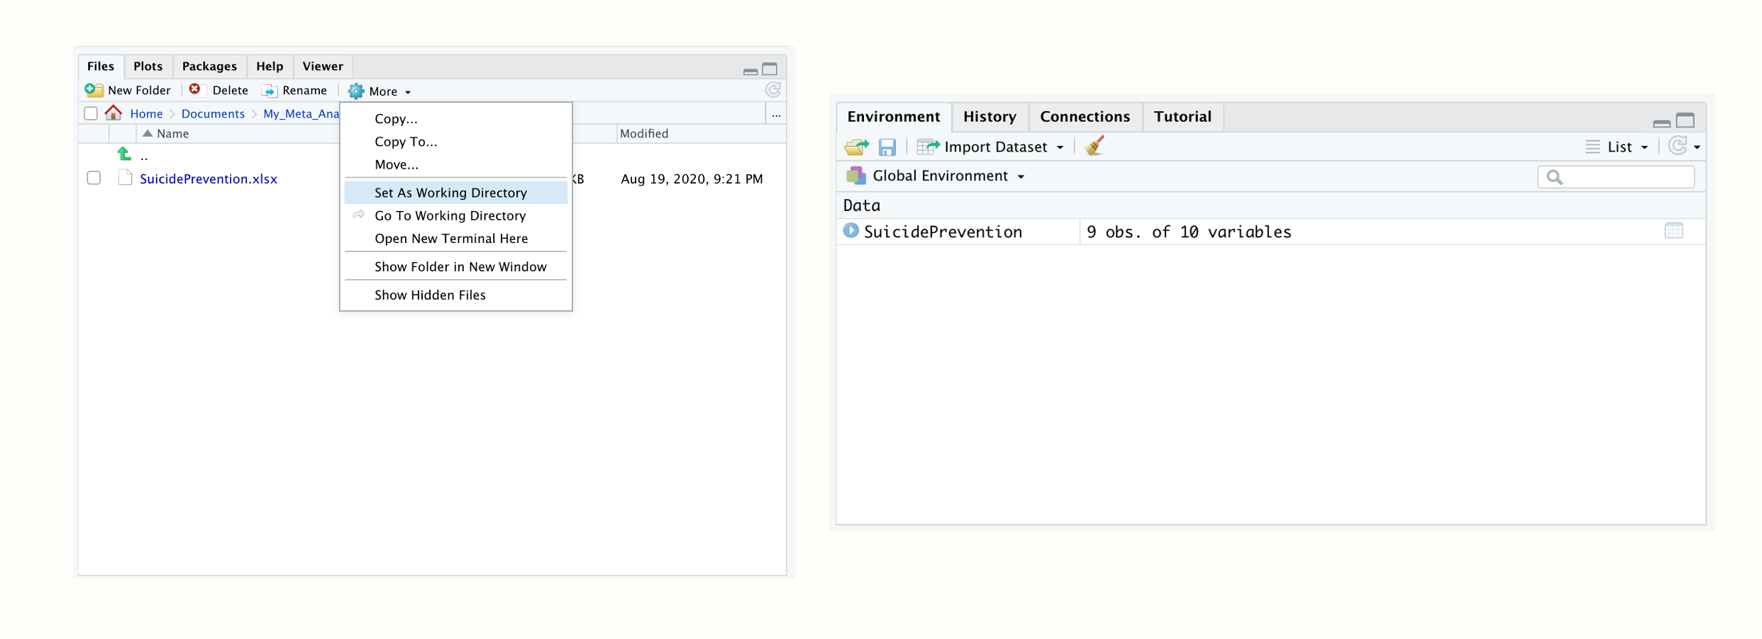This screenshot has width=1762, height=639.
Task: Click the Home icon in the path breadcrumb
Action: (x=113, y=113)
